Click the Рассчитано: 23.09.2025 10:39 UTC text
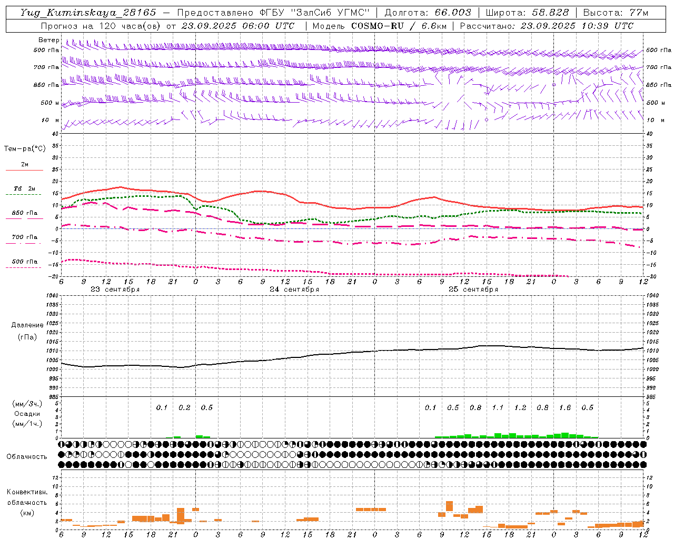This screenshot has height=539, width=674. (547, 26)
